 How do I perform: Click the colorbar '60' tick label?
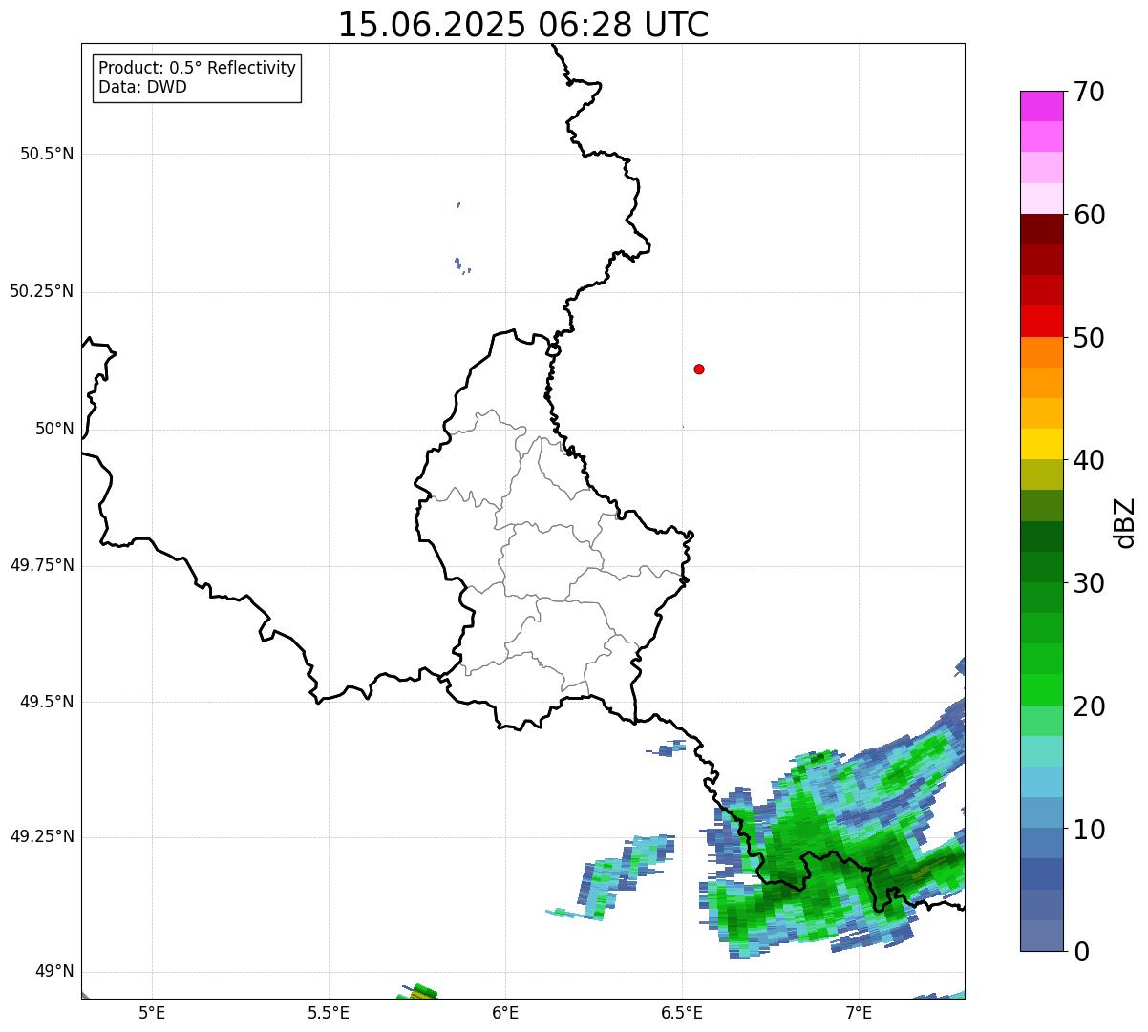click(x=1089, y=215)
